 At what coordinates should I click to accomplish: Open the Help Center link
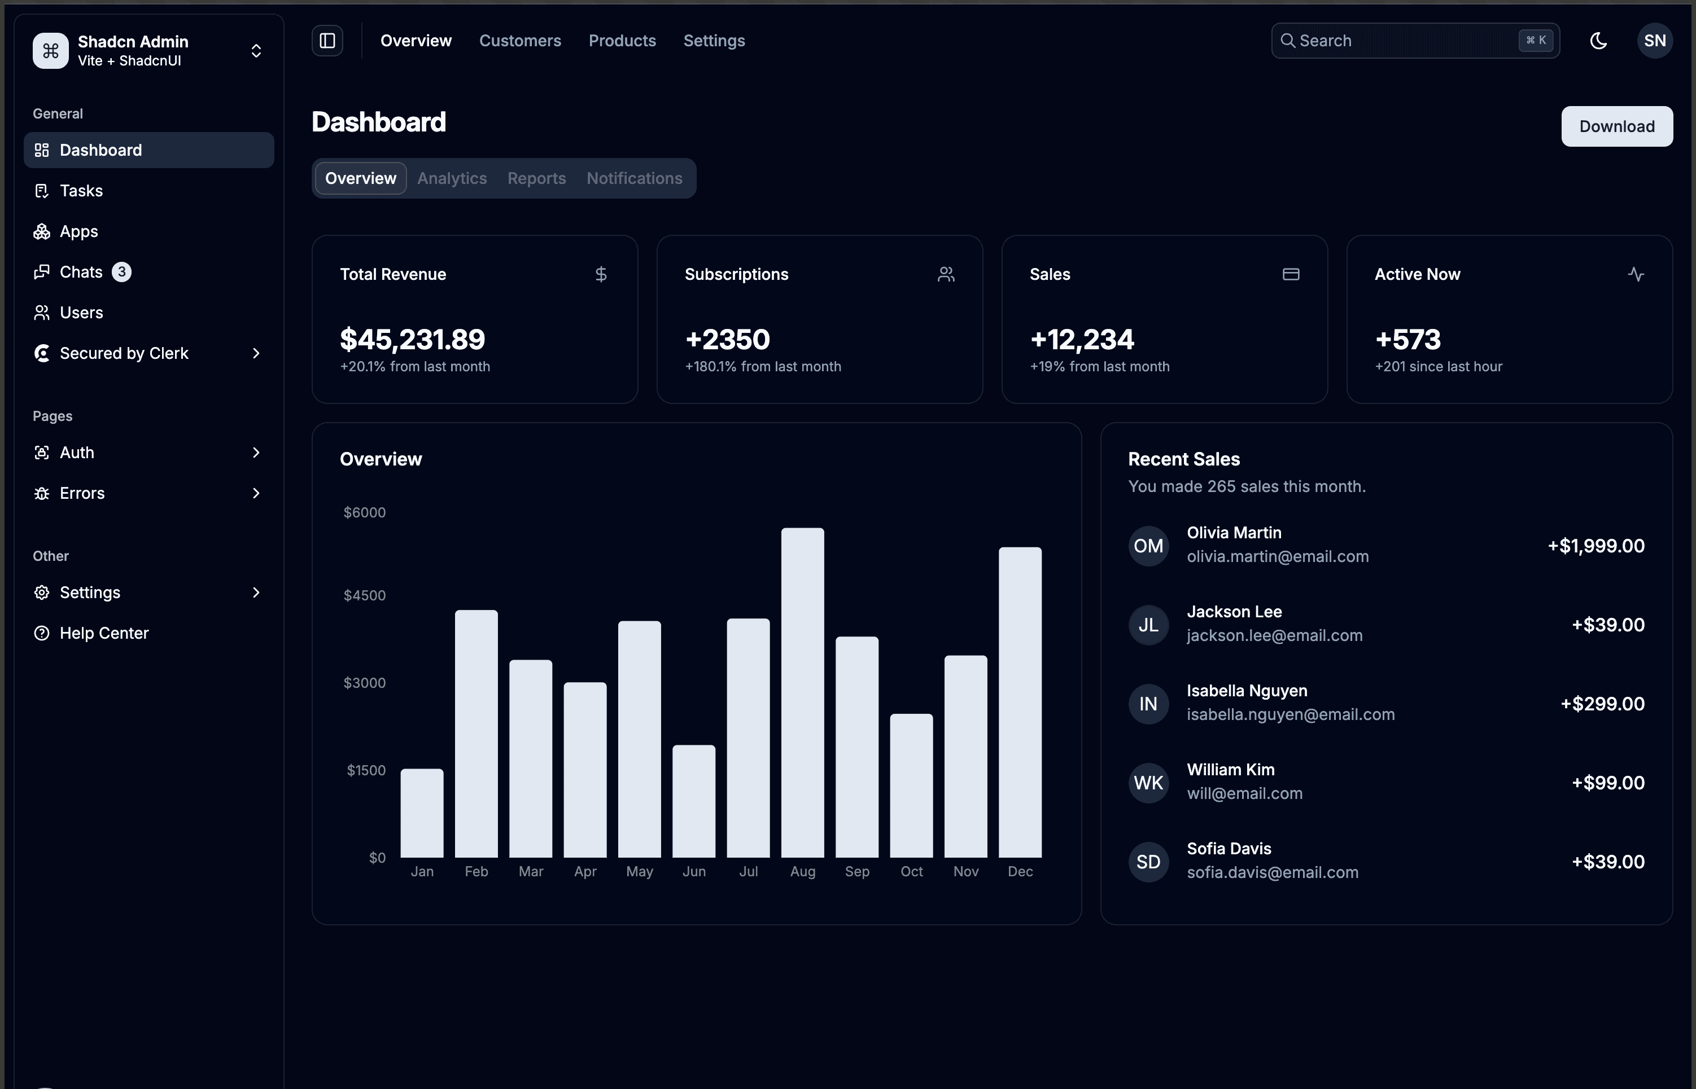[148, 633]
